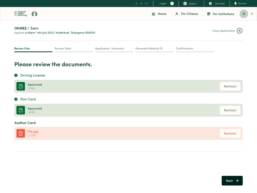Click the For Institutions building icon
This screenshot has width=257, height=193.
(x=209, y=14)
